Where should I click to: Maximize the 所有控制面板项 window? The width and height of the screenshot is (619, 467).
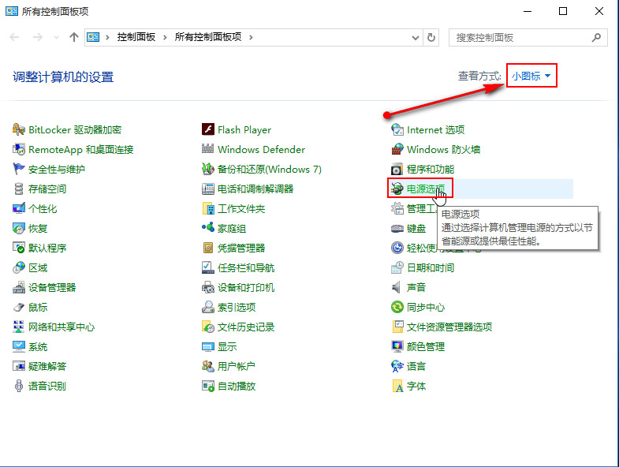(x=563, y=11)
